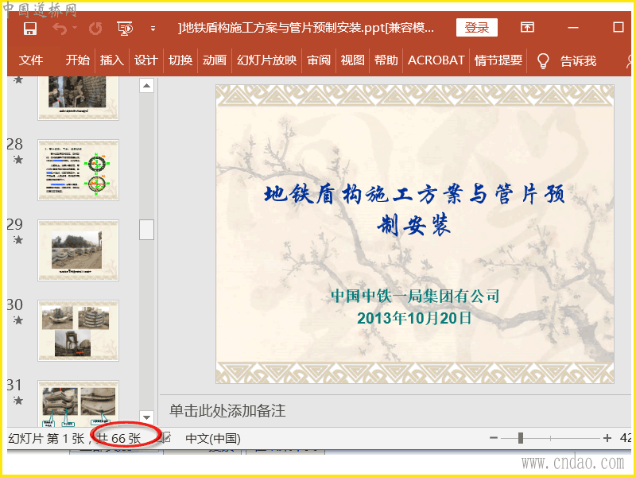This screenshot has width=636, height=477.
Task: Switch to the 开始 tab
Action: [x=77, y=60]
